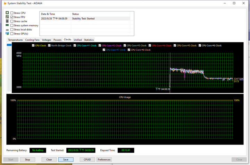The image size is (250, 165).
Task: Click the cache chip icon beside Stress cache
Action: point(7,21)
